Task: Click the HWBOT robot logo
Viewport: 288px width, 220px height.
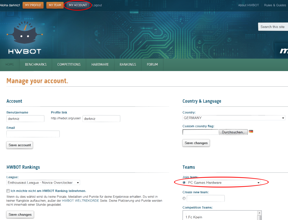Action: (25, 38)
